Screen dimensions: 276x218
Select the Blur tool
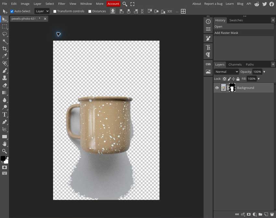click(x=5, y=100)
